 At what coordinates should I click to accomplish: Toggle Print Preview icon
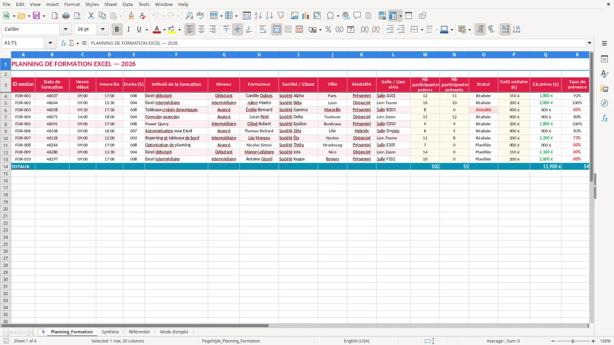(77, 16)
